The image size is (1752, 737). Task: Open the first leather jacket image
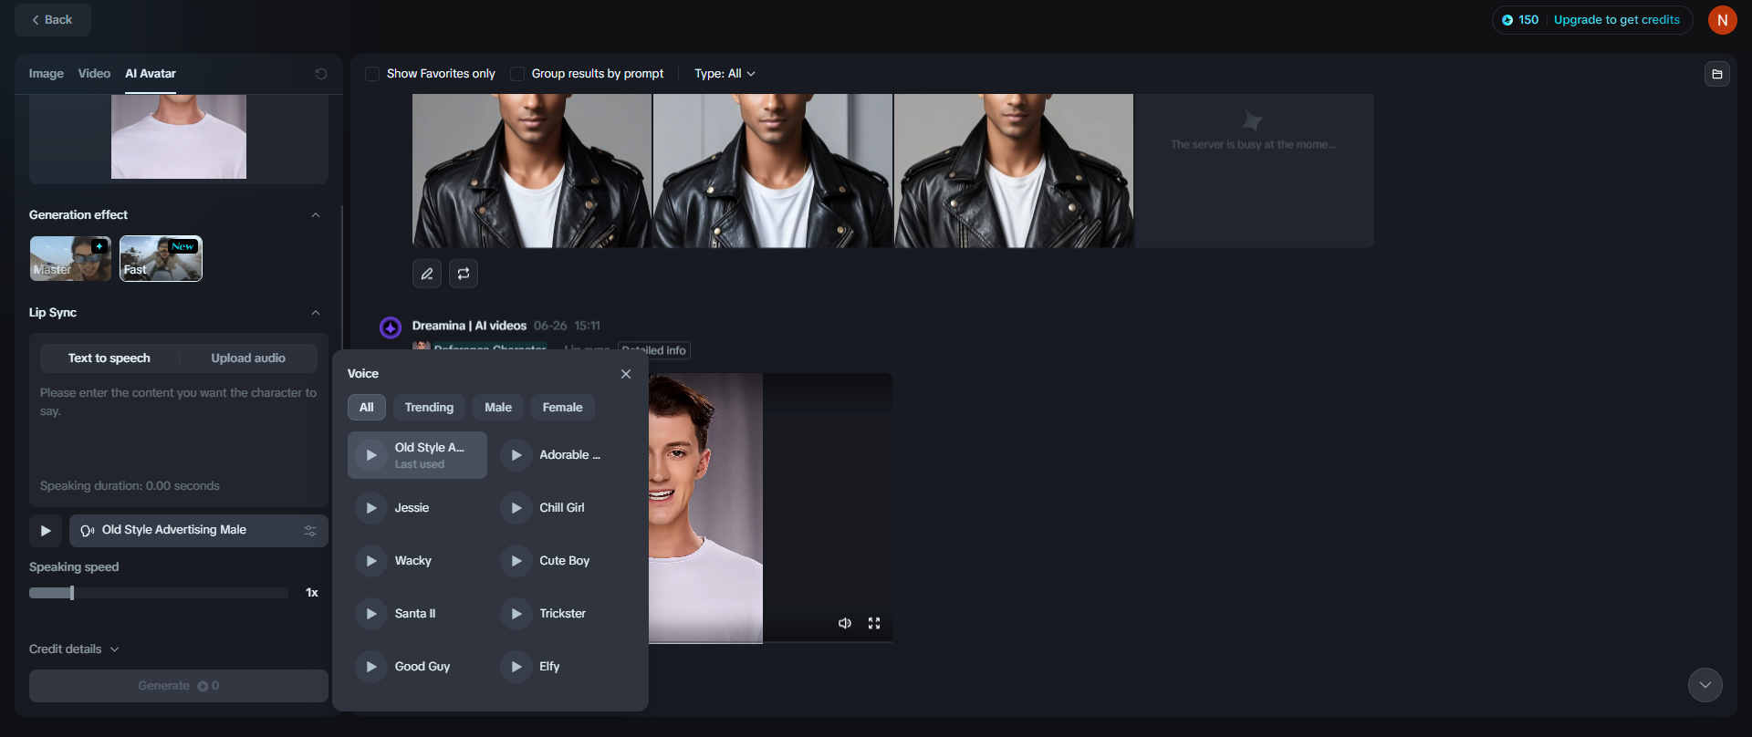(x=532, y=171)
